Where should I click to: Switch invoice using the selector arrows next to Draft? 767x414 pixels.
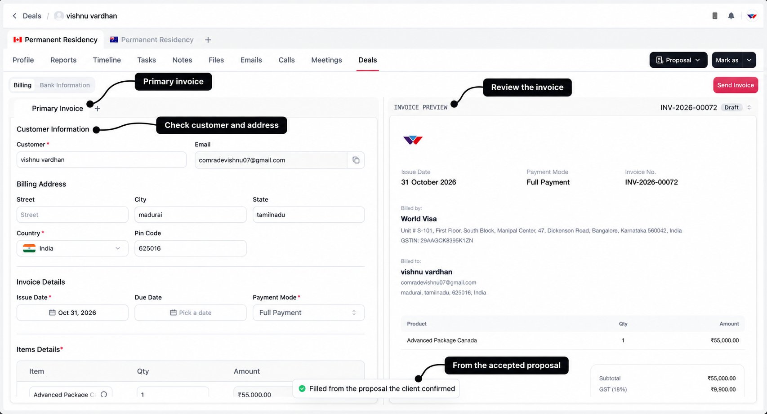coord(749,107)
